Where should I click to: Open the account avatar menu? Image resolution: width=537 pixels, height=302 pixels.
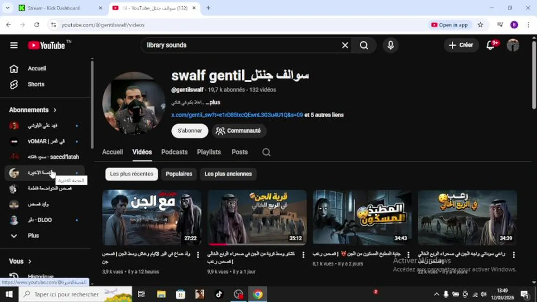[513, 45]
